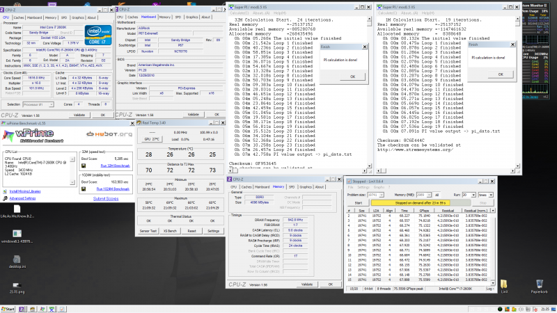Click Validate in the first CPU-Z window
Screen dimensions: 557x313
(79, 115)
